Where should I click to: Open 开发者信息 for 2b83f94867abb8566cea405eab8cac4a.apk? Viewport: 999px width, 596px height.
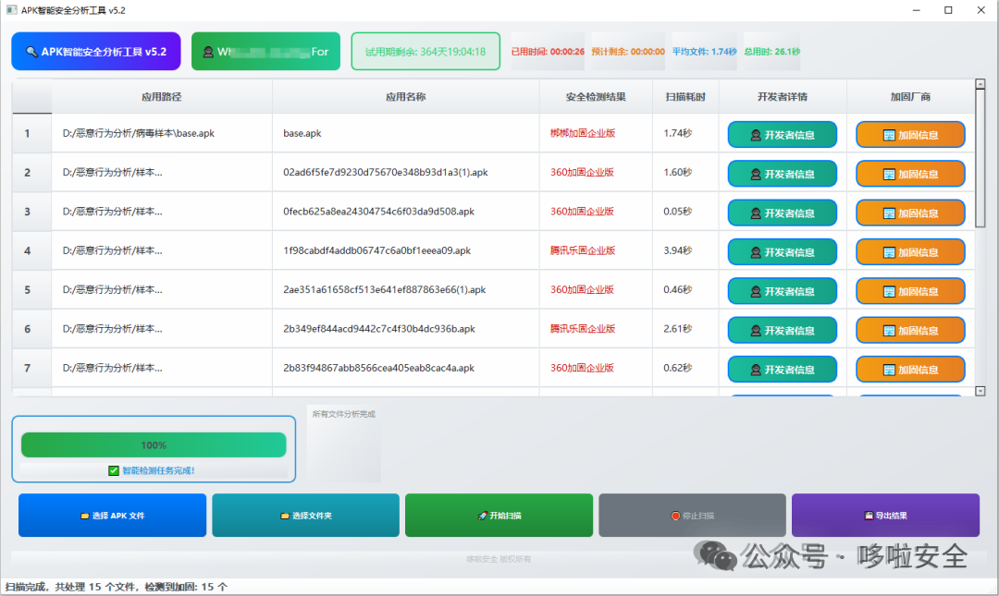point(783,370)
